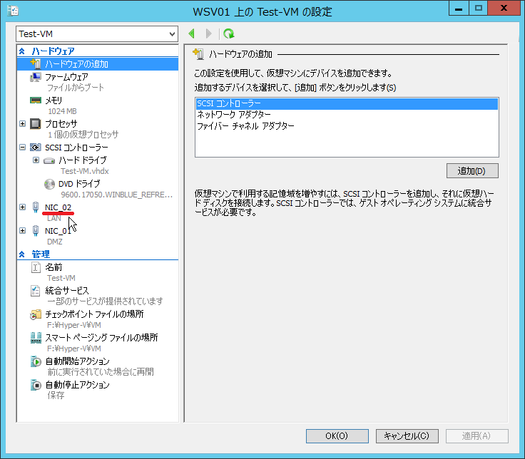525x459 pixels.
Task: Select the DVD ドライブ tree item
Action: [x=79, y=184]
